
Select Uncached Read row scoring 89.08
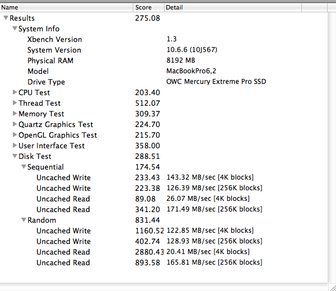[x=164, y=199]
